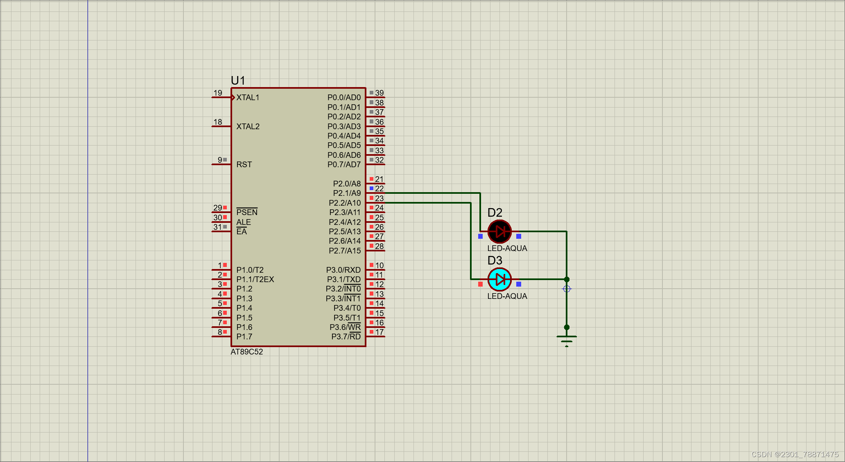
Task: Click pin number 39 on P0.0/AD0
Action: pos(380,93)
